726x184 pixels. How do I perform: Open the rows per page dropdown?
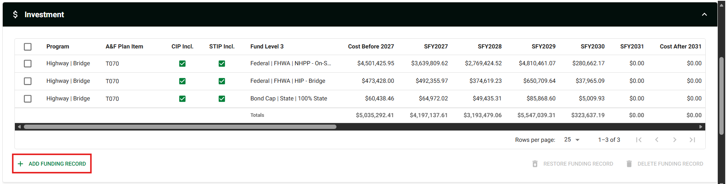[572, 140]
